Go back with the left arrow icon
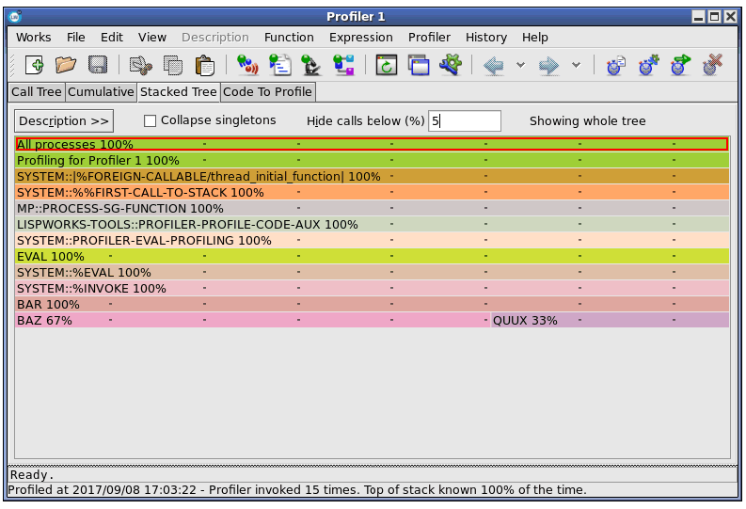Viewport: 746px width, 509px height. point(493,65)
